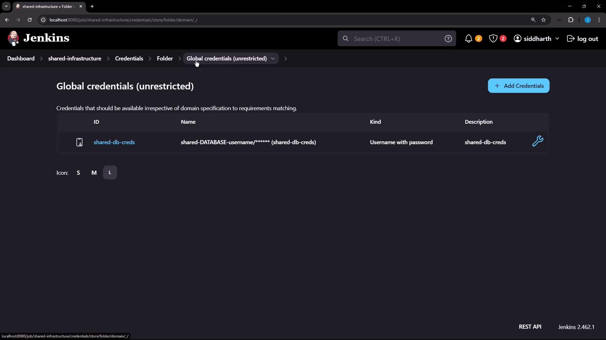Set icon size to Small
The image size is (606, 340).
pyautogui.click(x=78, y=173)
